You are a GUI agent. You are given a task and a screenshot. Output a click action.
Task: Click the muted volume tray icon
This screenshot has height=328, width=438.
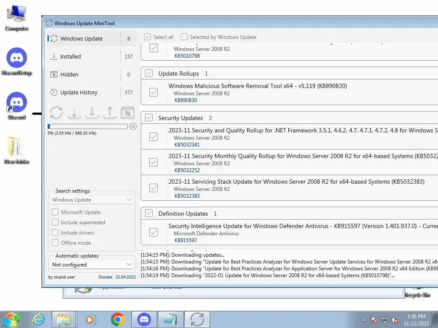(x=395, y=320)
